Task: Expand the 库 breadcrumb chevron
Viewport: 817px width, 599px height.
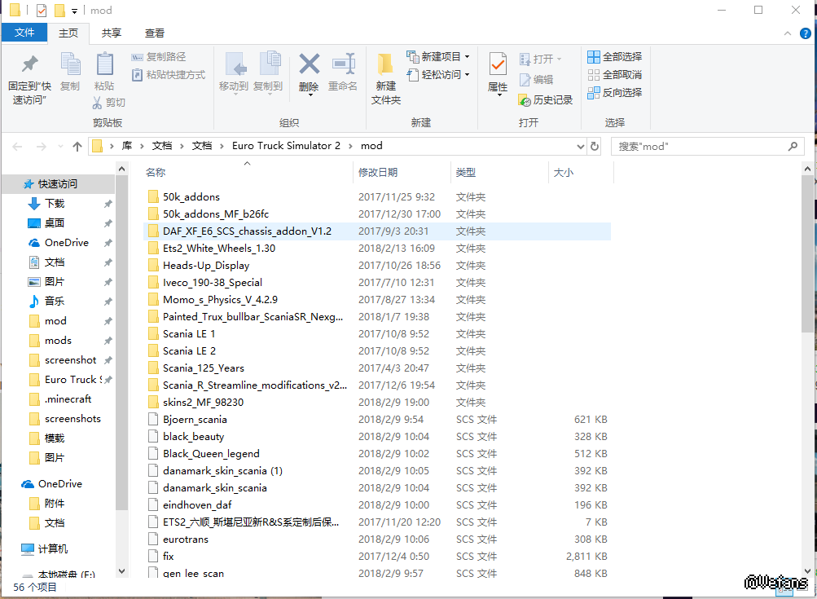Action: pos(141,147)
